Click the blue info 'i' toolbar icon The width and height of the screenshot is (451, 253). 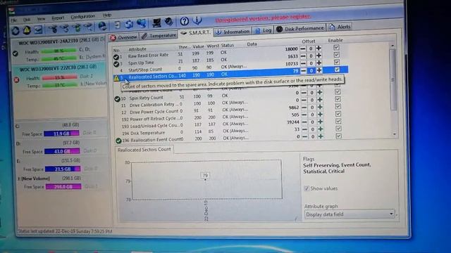coord(197,20)
